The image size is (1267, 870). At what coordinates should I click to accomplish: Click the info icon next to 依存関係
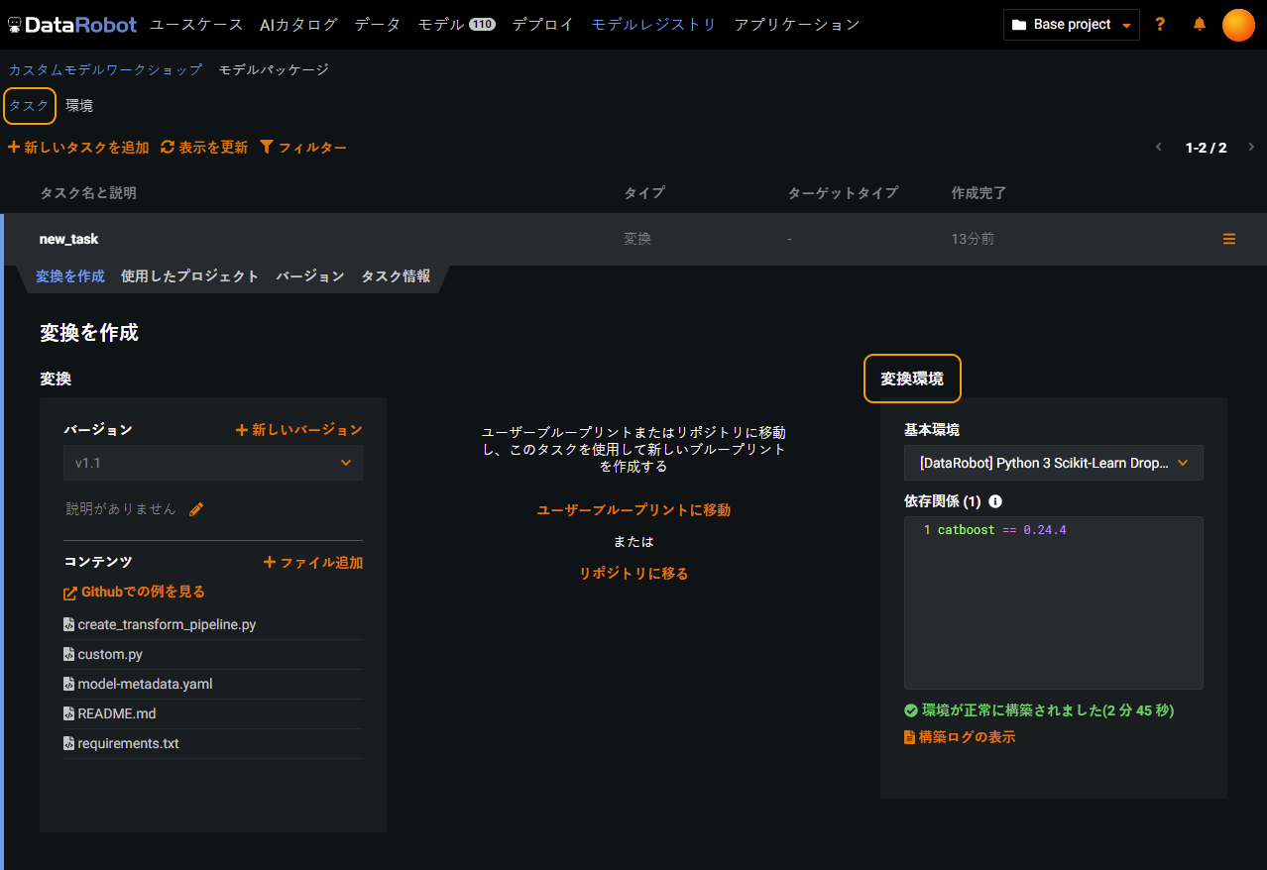coord(995,501)
